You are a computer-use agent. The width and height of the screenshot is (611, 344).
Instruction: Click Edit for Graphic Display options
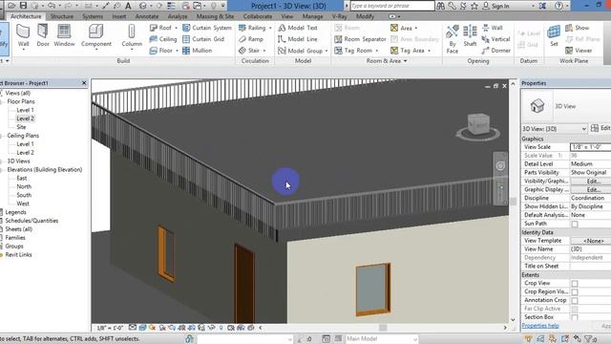point(591,189)
